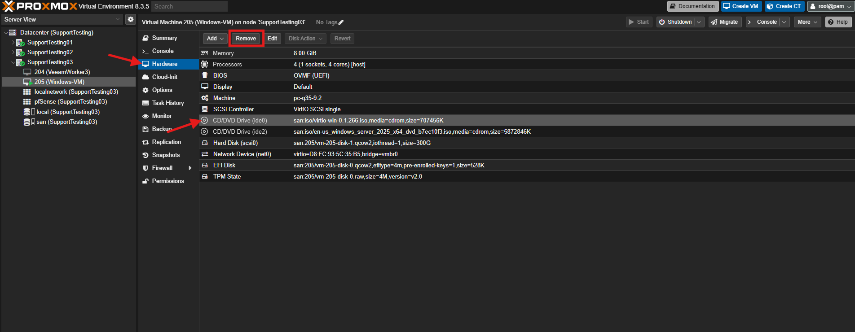Open the Shutdown dropdown arrow
This screenshot has width=855, height=332.
click(699, 22)
